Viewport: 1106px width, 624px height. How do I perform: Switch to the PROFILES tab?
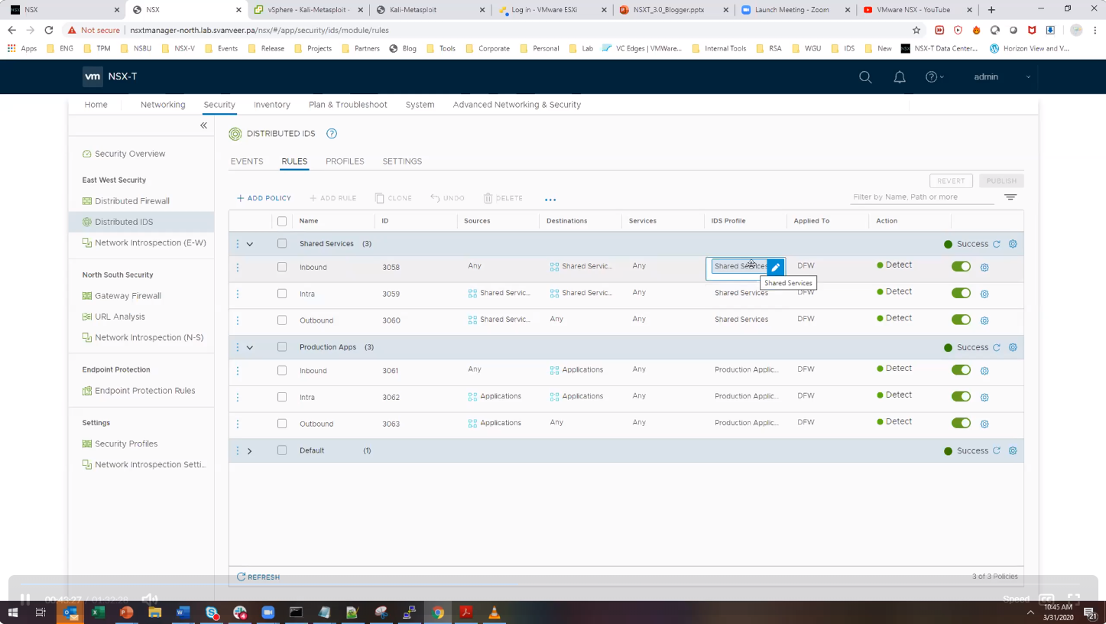click(x=345, y=161)
